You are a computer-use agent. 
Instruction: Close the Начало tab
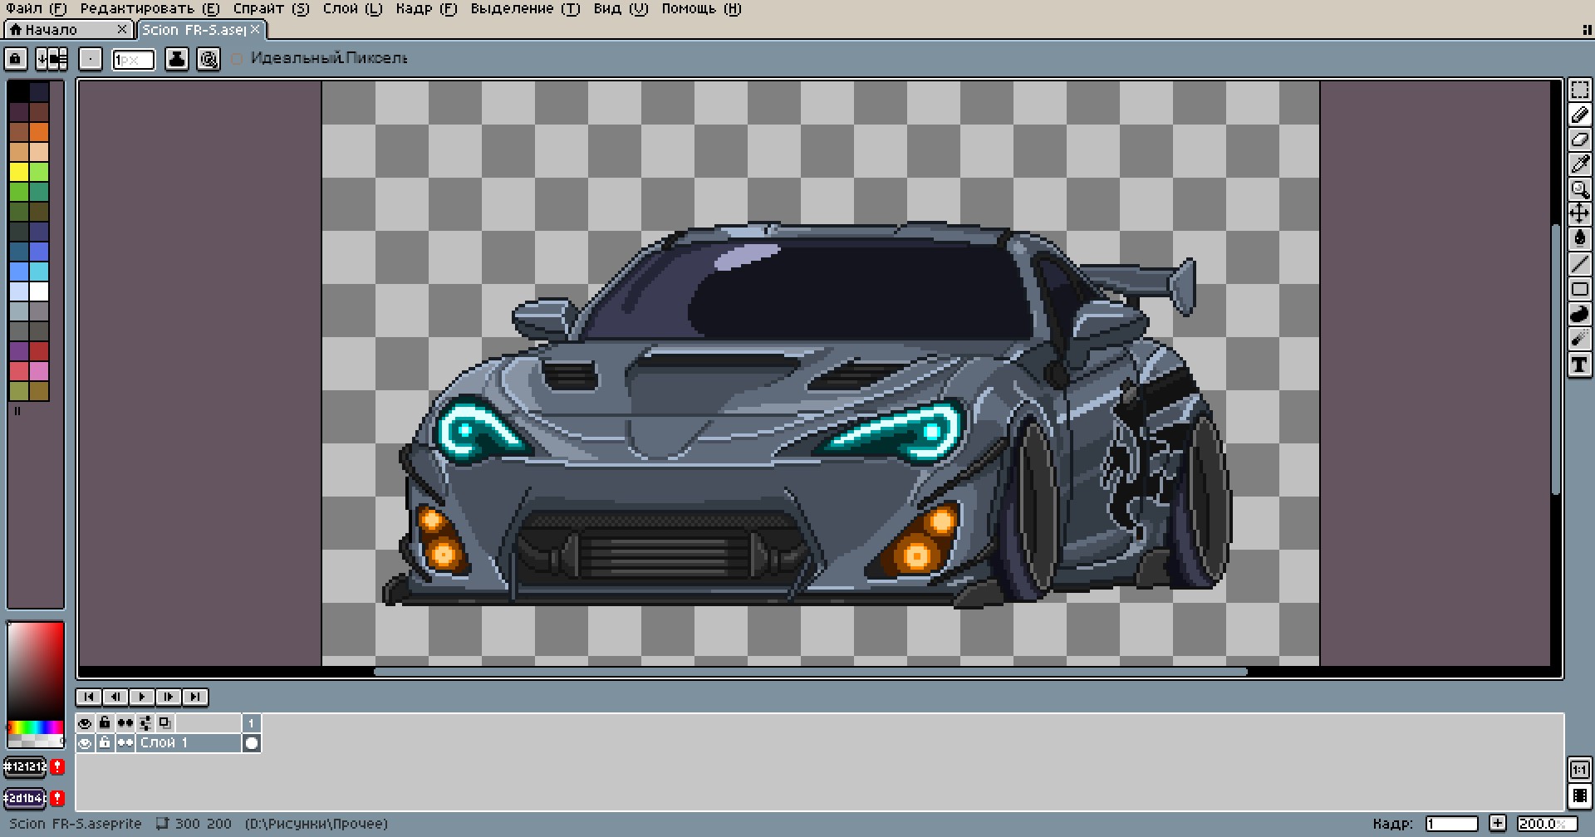(x=123, y=30)
